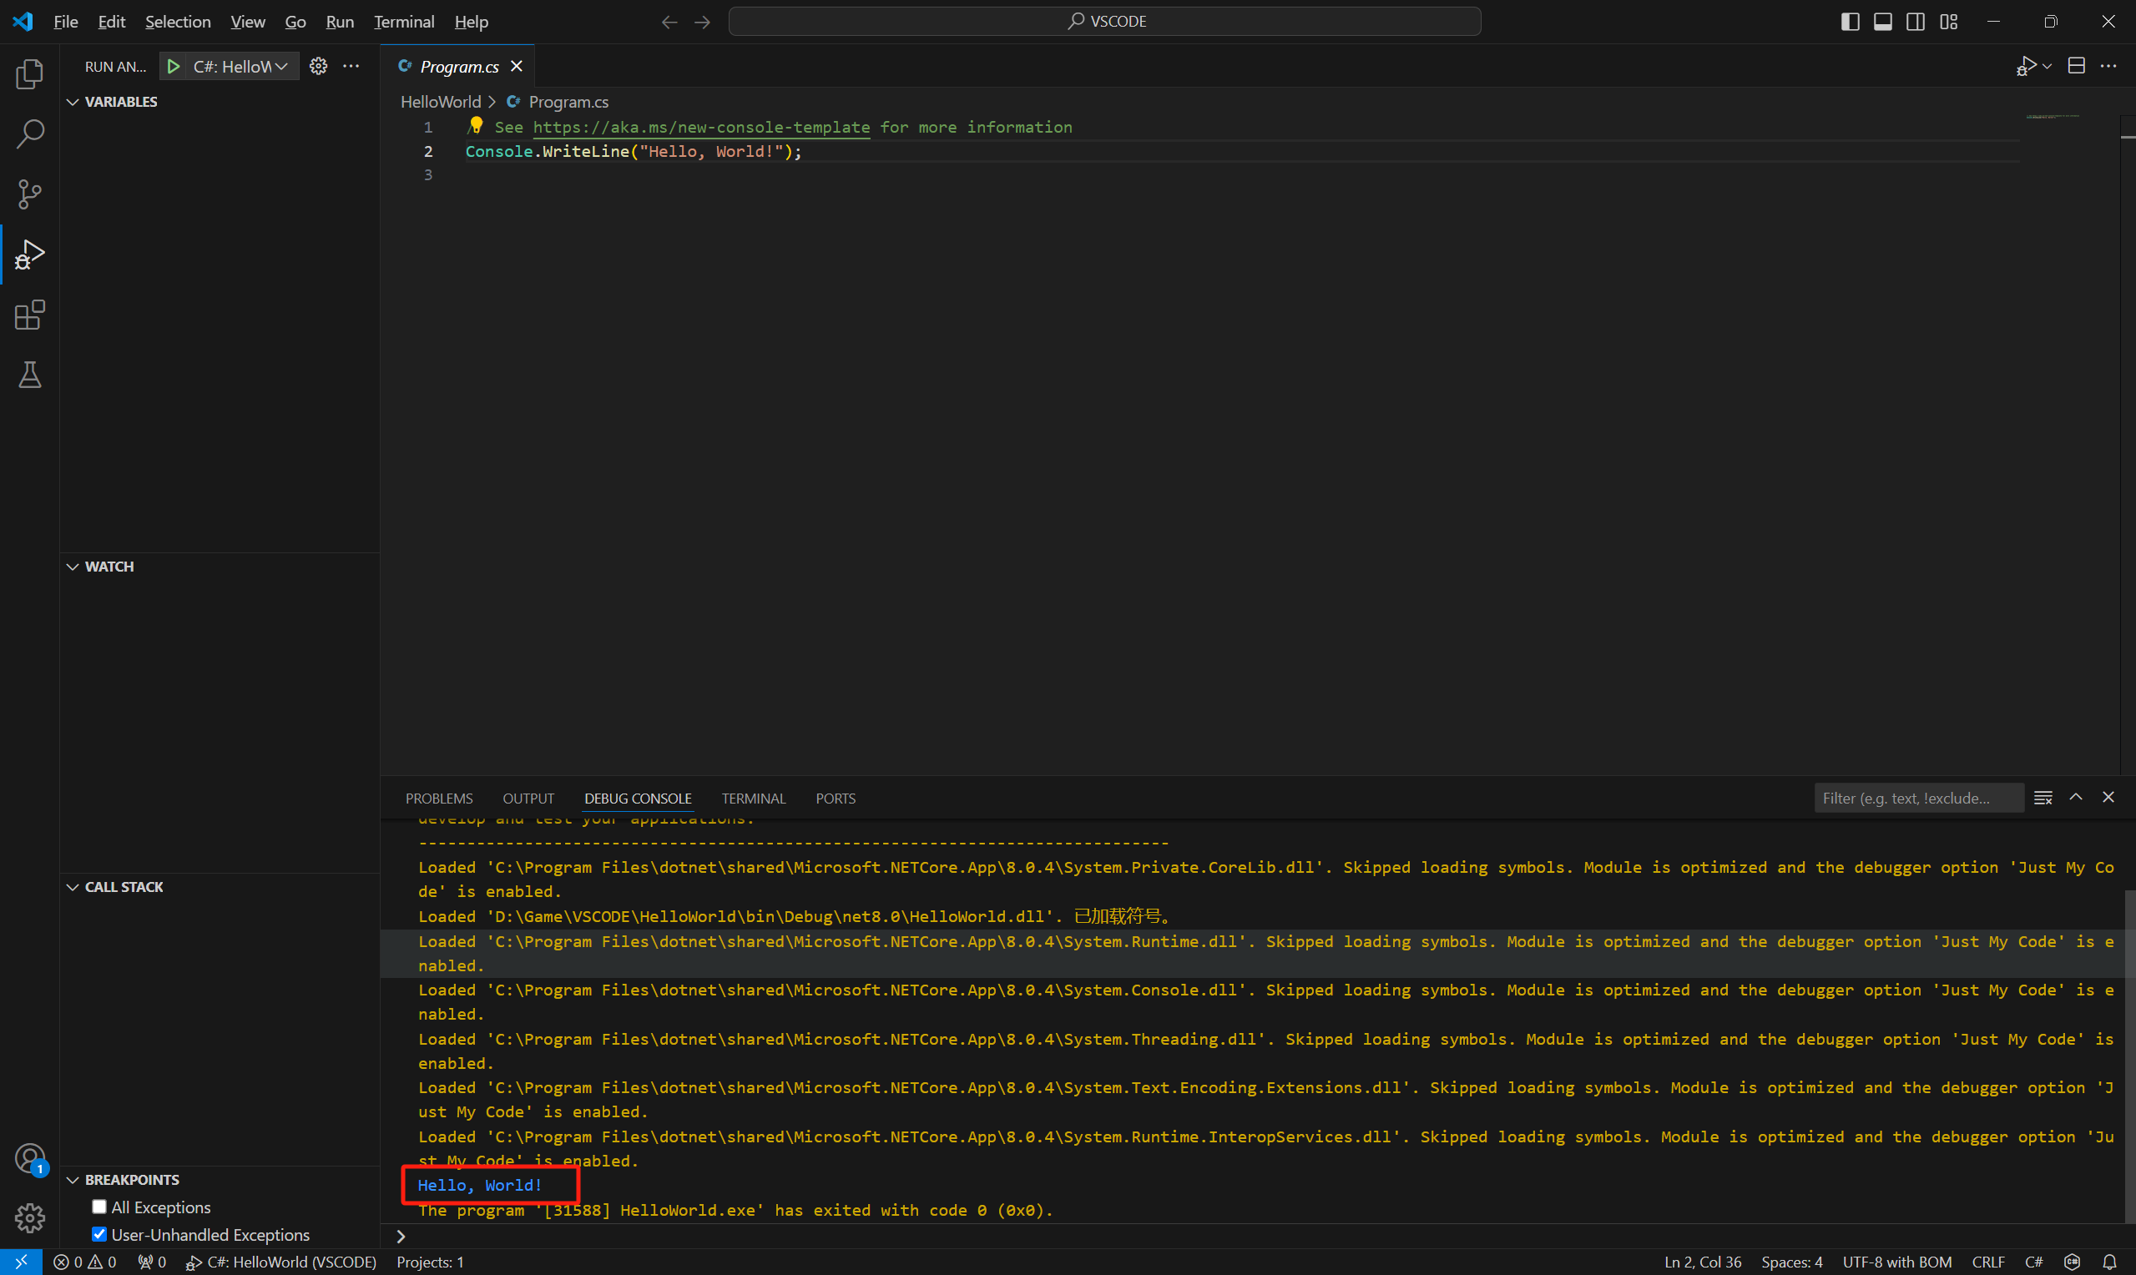This screenshot has width=2136, height=1275.
Task: Toggle the bottom panel layout icon
Action: [1882, 22]
